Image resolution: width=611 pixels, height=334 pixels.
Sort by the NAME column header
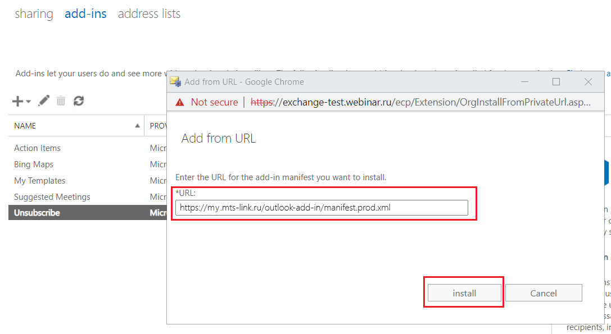point(76,126)
